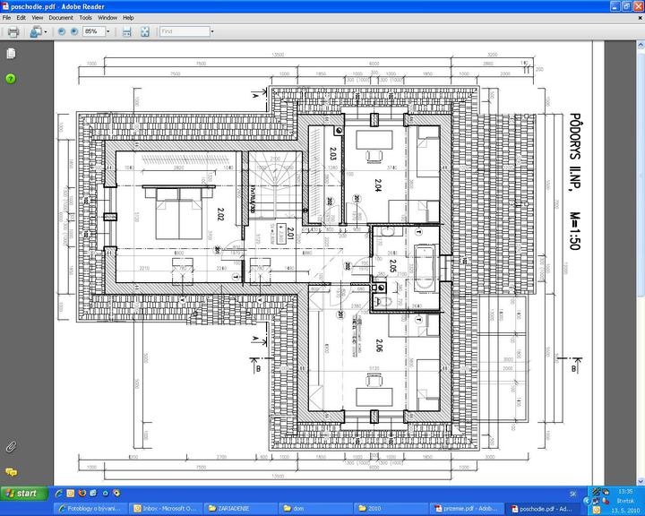
Task: Click the Windows Start button
Action: pyautogui.click(x=25, y=494)
